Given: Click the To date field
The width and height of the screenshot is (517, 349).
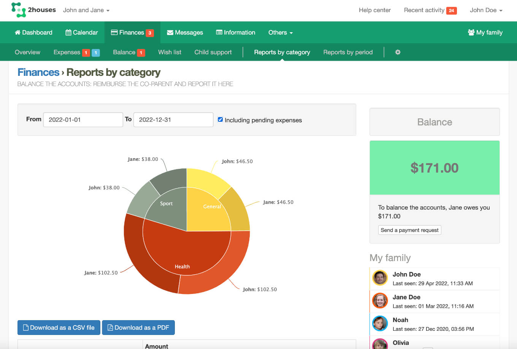Looking at the screenshot, I should point(173,120).
